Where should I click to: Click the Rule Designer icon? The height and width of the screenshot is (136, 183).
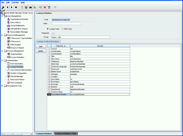(9, 44)
